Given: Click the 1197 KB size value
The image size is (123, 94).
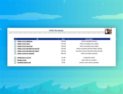Looking at the screenshot, I should coord(63,44).
